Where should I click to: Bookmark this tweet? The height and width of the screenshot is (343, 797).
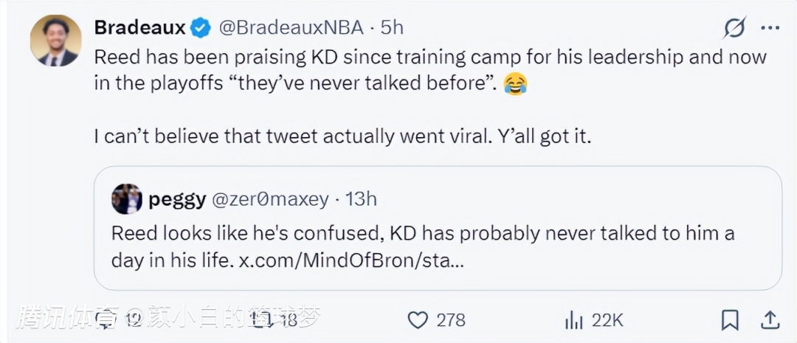tap(730, 319)
